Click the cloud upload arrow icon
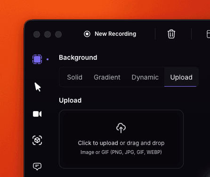 (121, 128)
